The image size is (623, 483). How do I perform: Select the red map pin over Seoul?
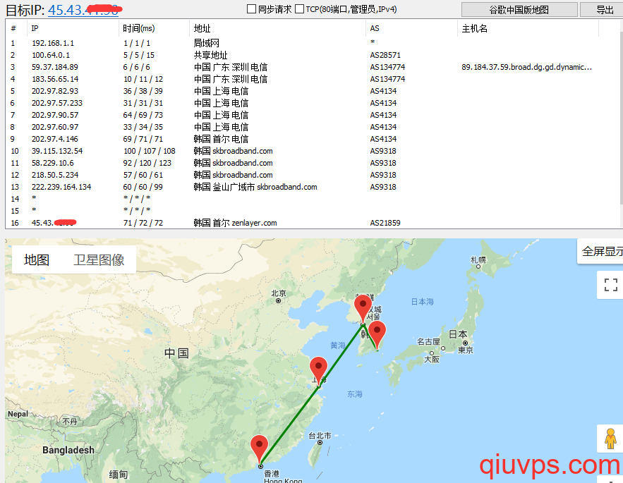coord(363,310)
